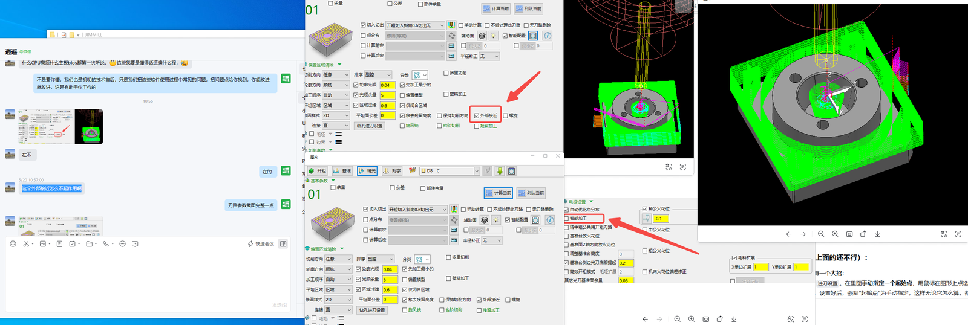Start a 快速会议 quick meeting in chat
Screen dimensions: 968x325
coord(261,244)
